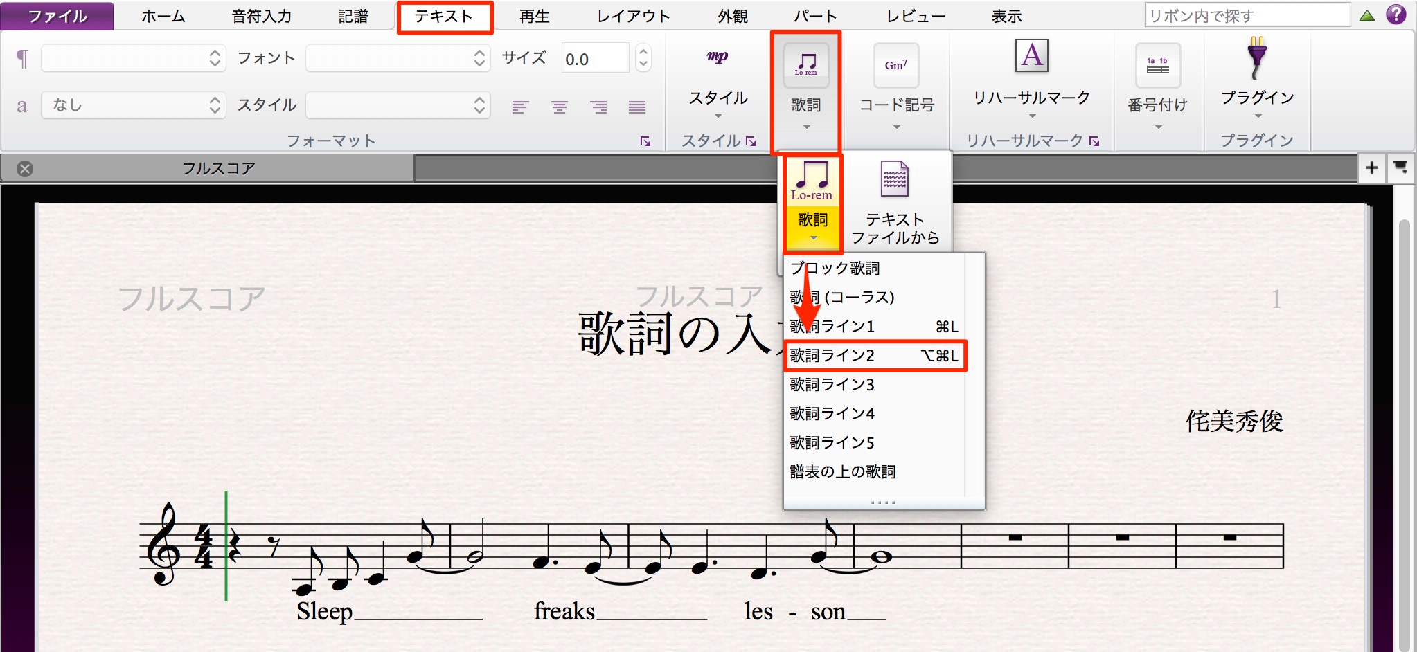Open the ファイル file tab
This screenshot has height=652, width=1417.
click(57, 16)
